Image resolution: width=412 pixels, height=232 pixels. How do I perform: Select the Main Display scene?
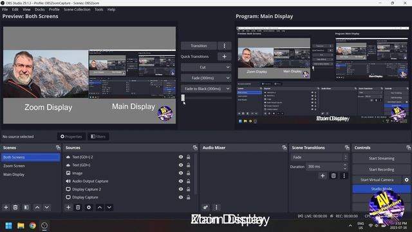point(14,175)
